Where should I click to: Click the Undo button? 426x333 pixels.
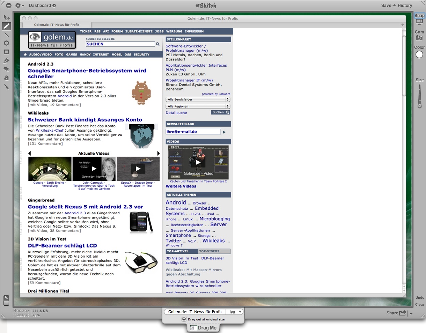(420, 298)
